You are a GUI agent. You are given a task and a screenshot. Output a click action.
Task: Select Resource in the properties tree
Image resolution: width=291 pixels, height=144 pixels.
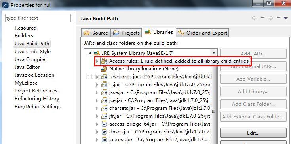25,28
